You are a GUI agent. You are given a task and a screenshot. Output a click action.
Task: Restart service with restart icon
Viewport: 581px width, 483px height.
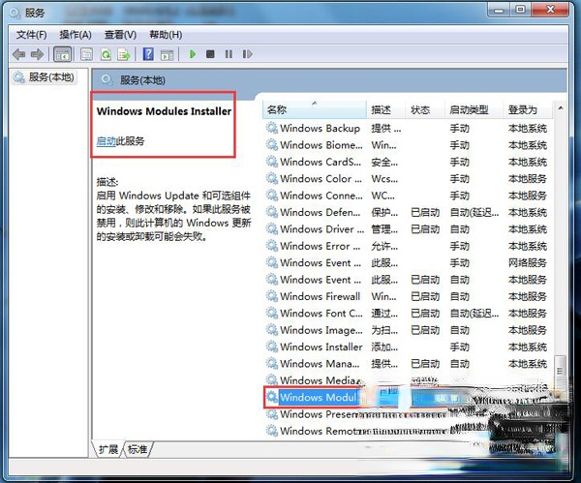(x=247, y=54)
